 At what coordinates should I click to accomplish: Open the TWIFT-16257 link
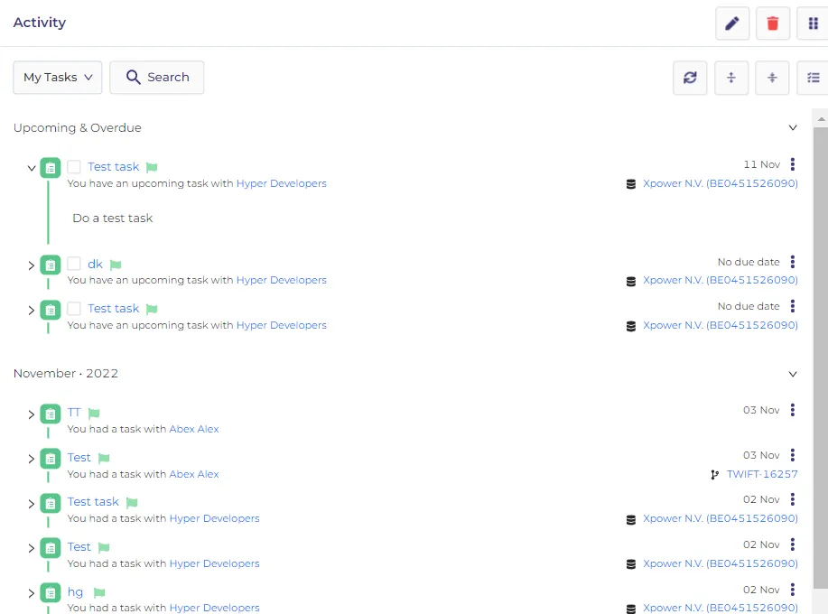click(x=762, y=474)
